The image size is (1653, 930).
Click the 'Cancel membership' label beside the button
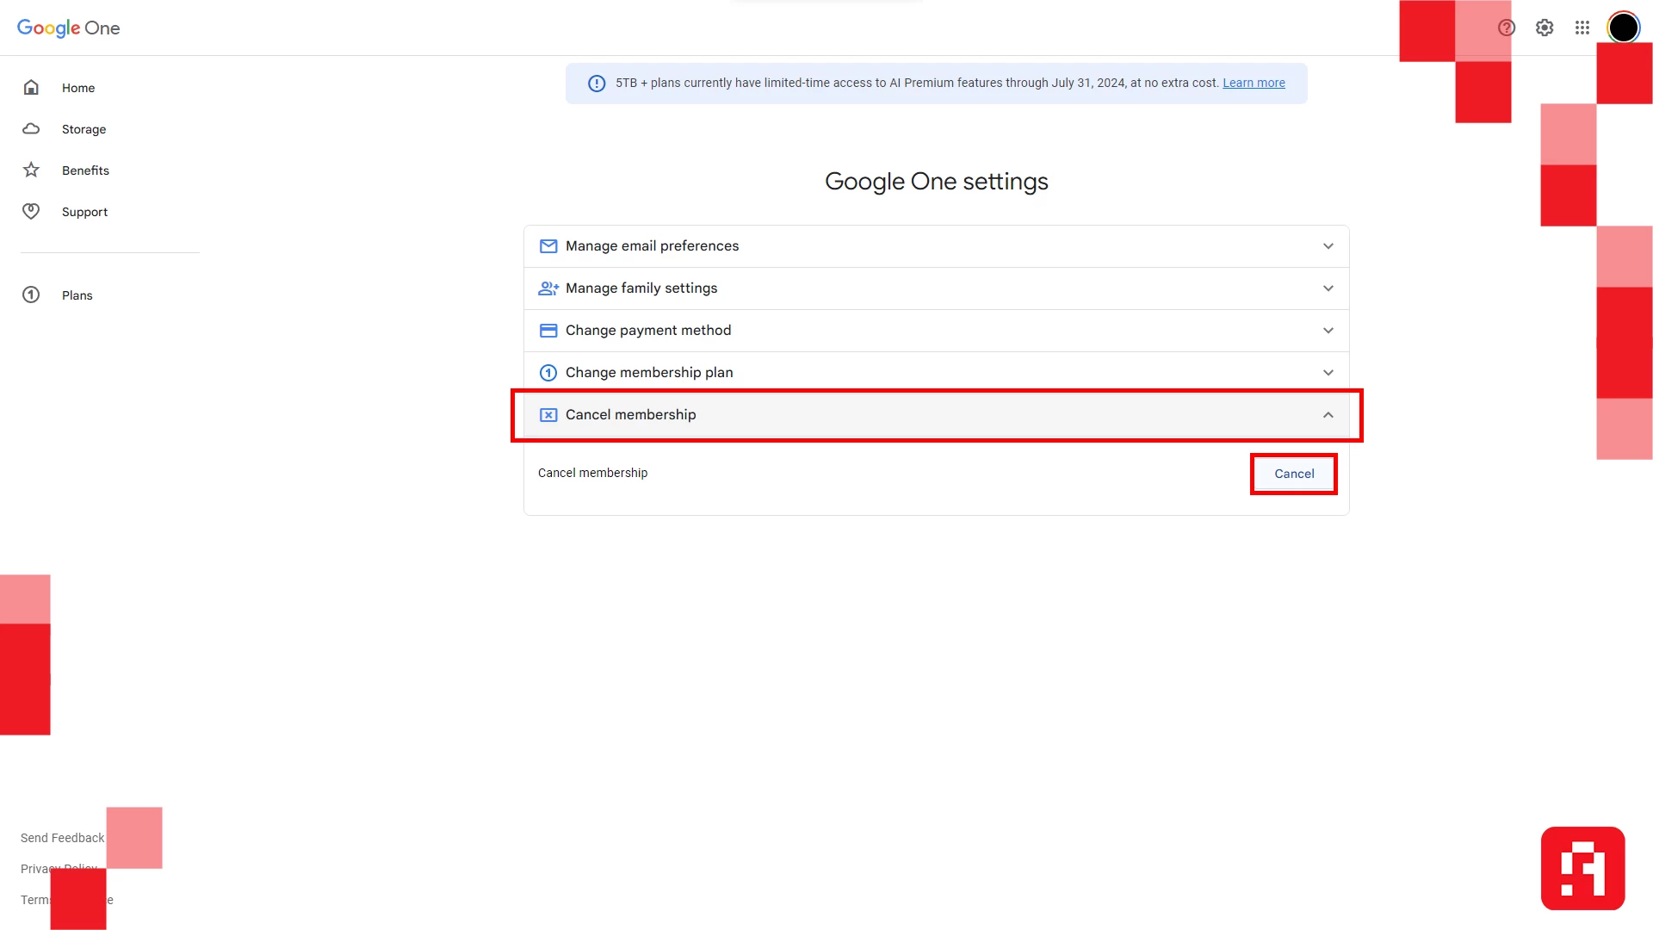click(592, 473)
